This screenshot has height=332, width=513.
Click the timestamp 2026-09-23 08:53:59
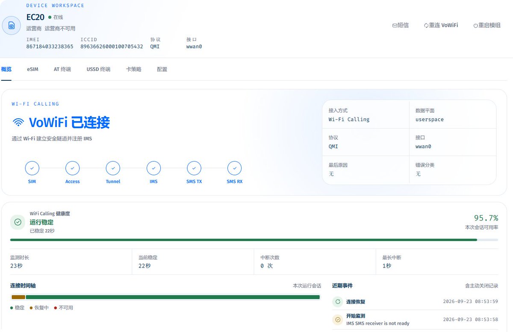point(471,302)
